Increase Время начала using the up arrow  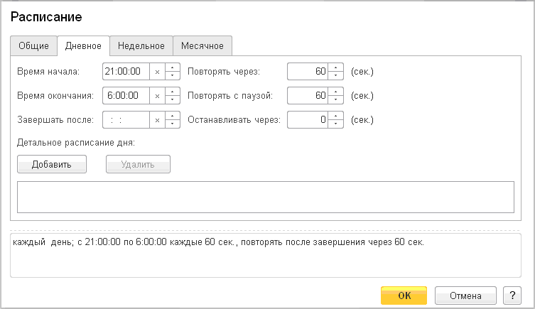click(x=173, y=67)
